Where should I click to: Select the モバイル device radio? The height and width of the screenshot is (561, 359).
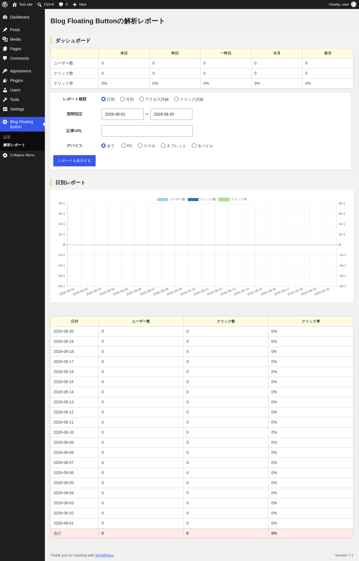click(x=194, y=146)
